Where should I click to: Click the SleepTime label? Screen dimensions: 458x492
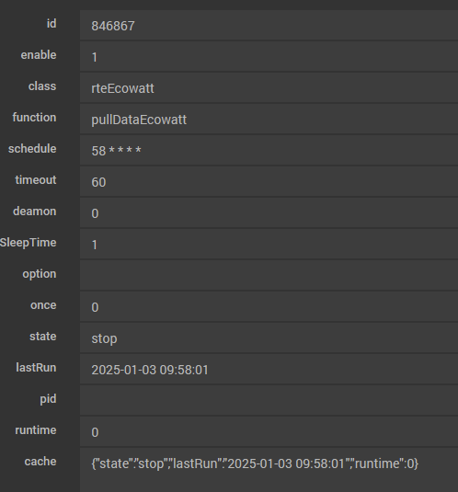click(x=29, y=243)
